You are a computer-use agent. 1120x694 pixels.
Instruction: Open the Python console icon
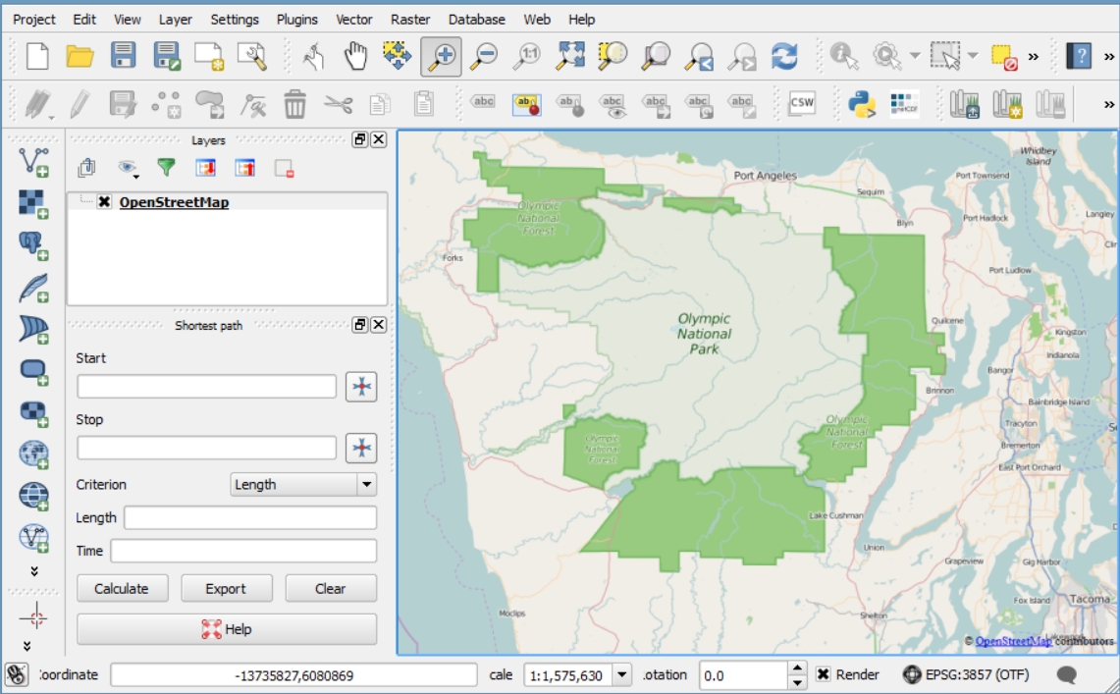861,103
